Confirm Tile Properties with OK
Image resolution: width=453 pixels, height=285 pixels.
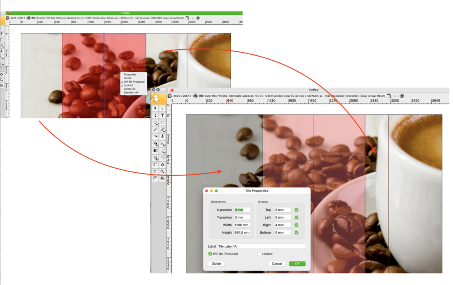pos(297,264)
